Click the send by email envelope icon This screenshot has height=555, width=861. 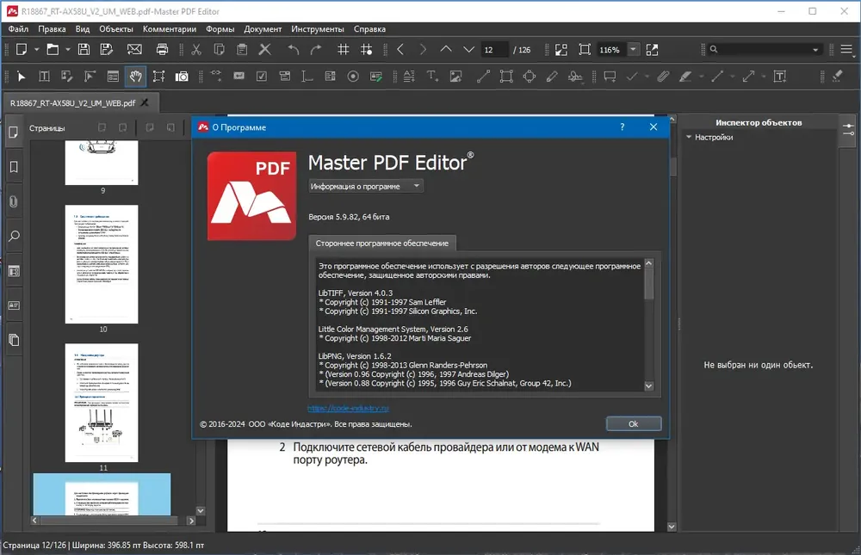pos(134,49)
